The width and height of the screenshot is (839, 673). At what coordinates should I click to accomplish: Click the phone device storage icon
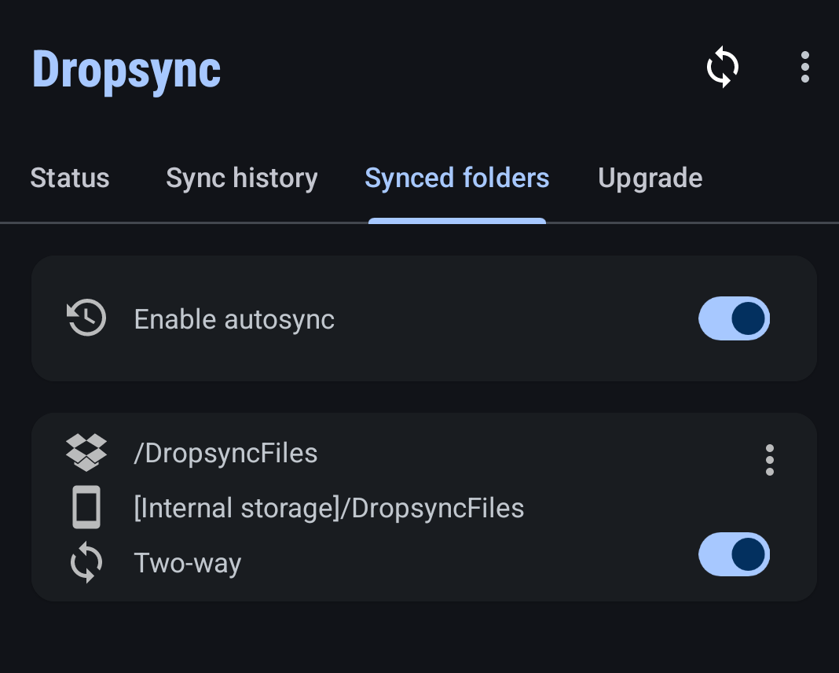86,508
